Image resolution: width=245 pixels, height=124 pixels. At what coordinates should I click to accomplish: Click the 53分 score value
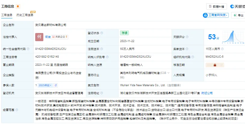pos(214,37)
